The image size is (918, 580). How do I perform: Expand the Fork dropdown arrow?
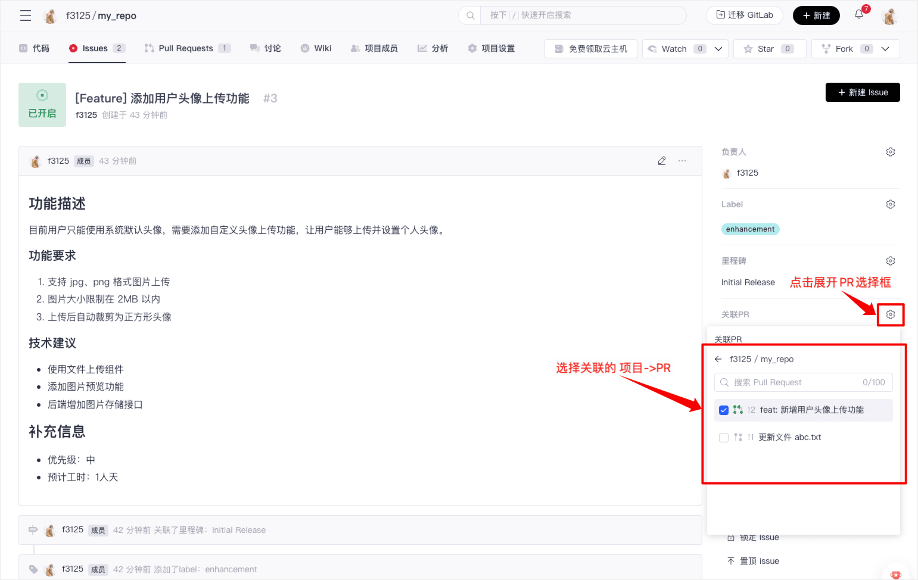pos(885,49)
